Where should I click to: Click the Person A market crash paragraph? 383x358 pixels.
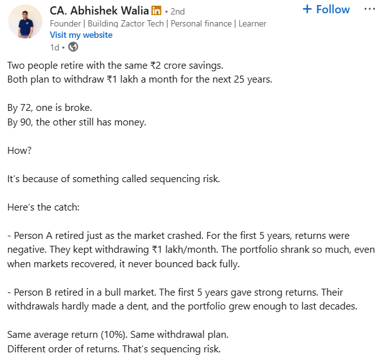(x=191, y=250)
